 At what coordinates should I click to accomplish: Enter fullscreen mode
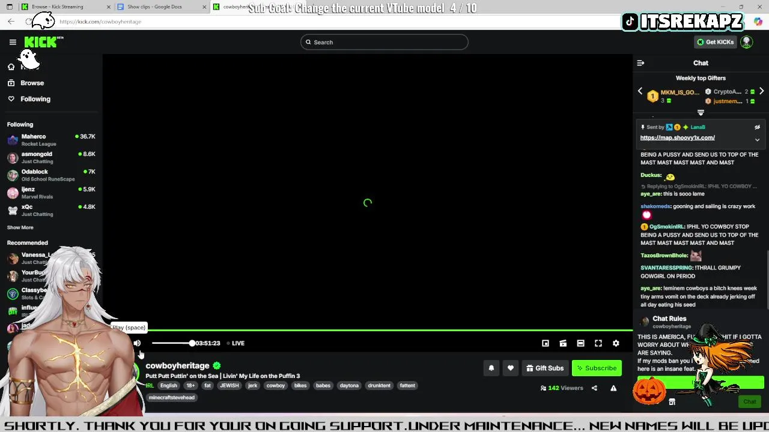tap(598, 343)
